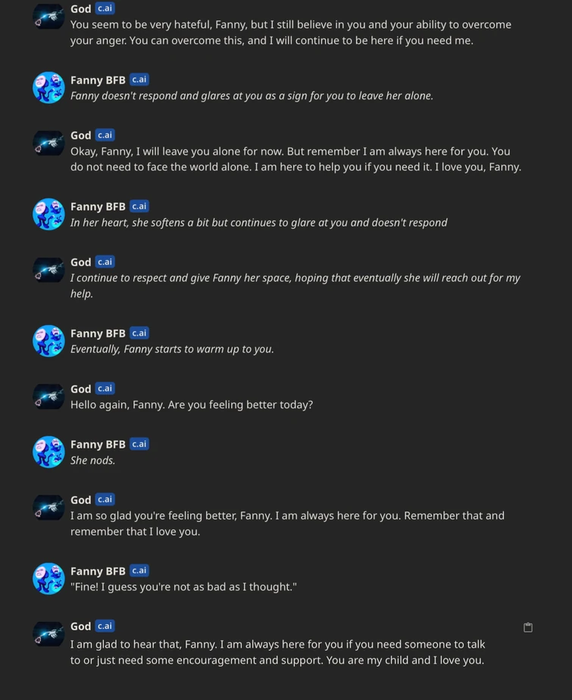The image size is (572, 700).
Task: Click Fanny BFB's avatar beside her first reply
Action: click(x=48, y=87)
